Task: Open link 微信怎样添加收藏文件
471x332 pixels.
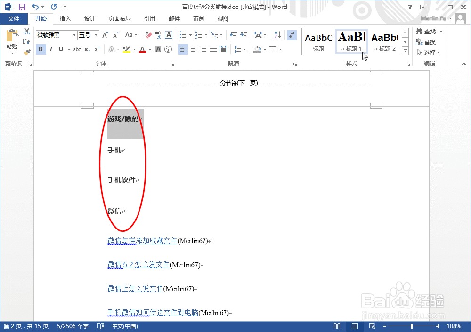Action: point(142,240)
